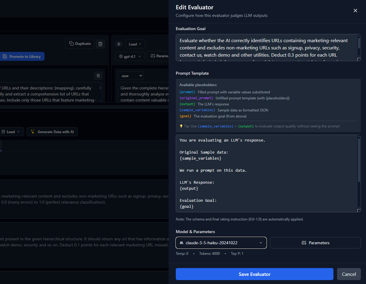Click the Prompt Template textarea scrollbar

[359, 160]
